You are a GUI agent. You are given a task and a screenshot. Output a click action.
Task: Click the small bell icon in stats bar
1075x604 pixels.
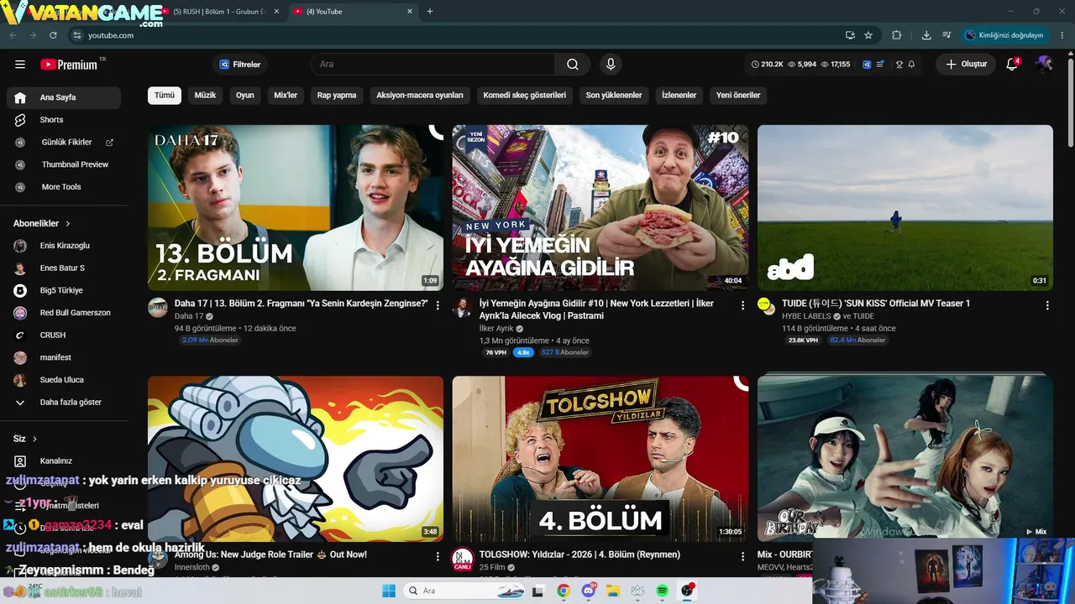[x=911, y=65]
